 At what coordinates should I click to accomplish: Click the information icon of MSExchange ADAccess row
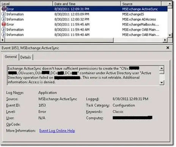4,19
